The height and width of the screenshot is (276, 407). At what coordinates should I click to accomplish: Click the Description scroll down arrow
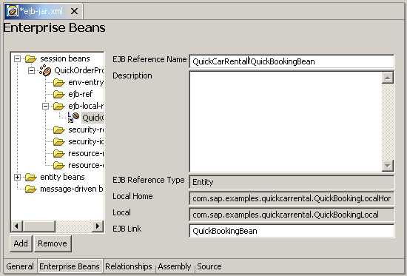pyautogui.click(x=388, y=166)
